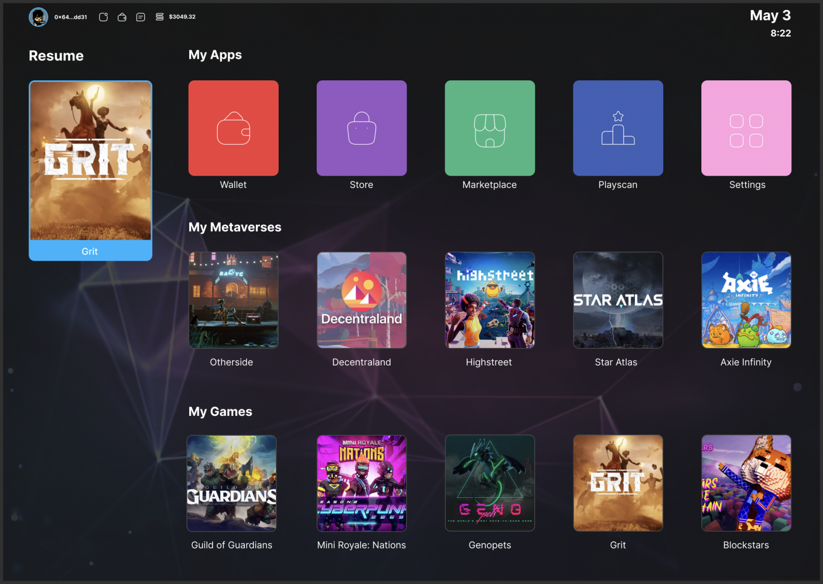This screenshot has height=584, width=823.
Task: Open Axie Infinity
Action: pos(746,300)
